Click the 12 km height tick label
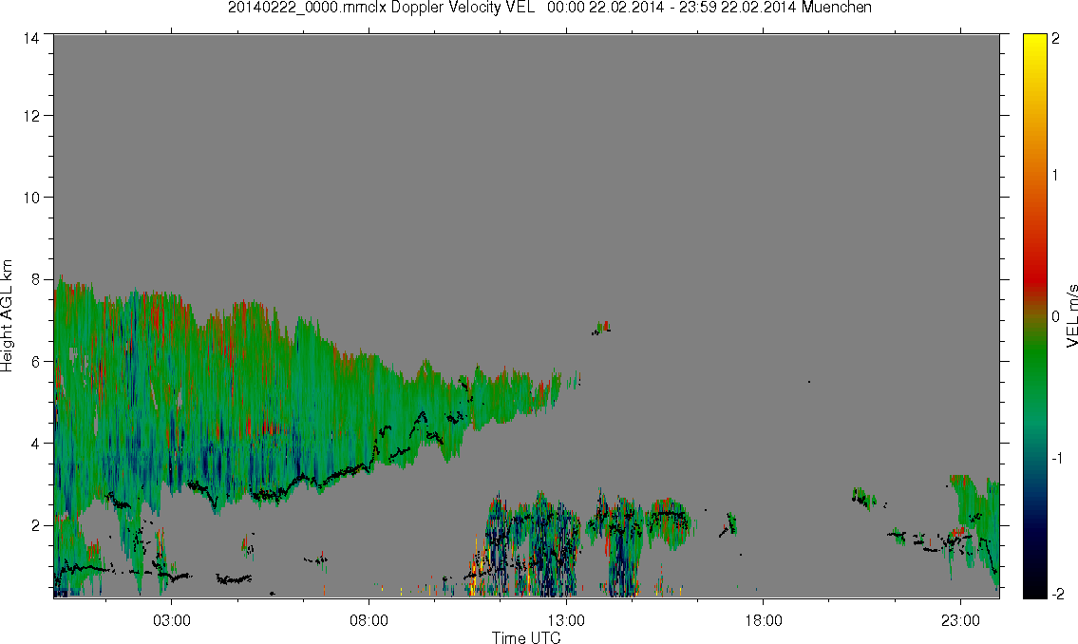This screenshot has height=644, width=1078. click(x=30, y=116)
